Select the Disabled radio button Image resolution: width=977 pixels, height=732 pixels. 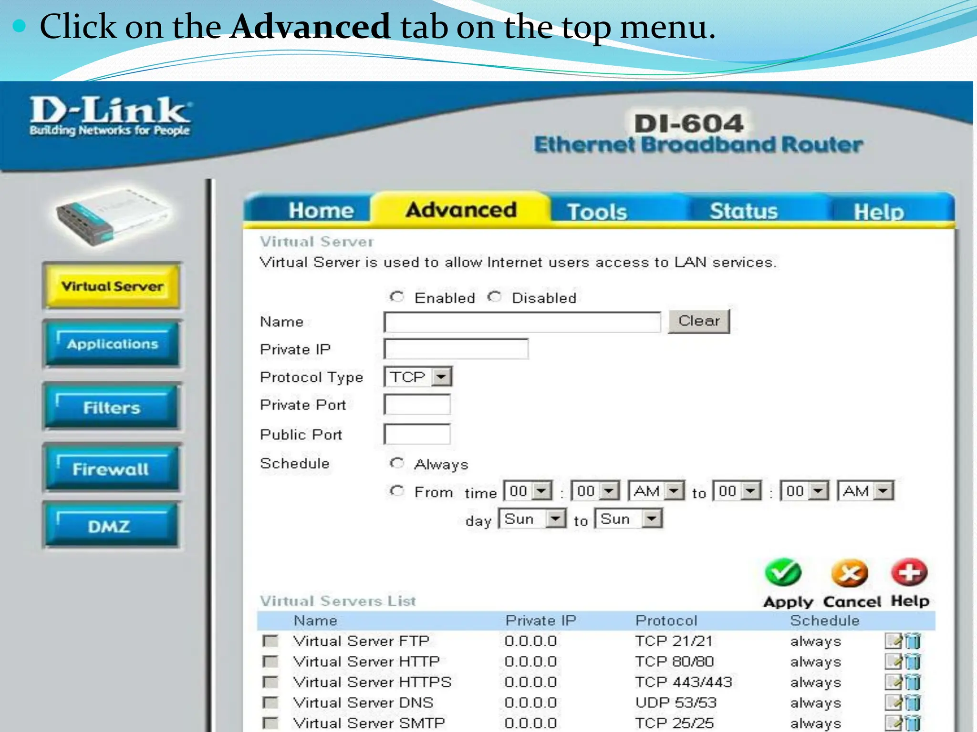[x=495, y=297]
